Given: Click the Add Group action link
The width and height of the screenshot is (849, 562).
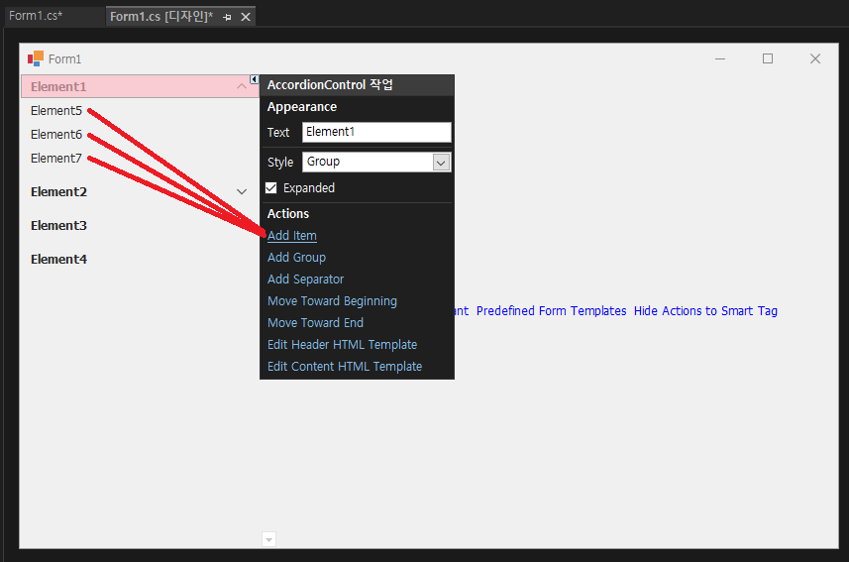Looking at the screenshot, I should click(297, 258).
